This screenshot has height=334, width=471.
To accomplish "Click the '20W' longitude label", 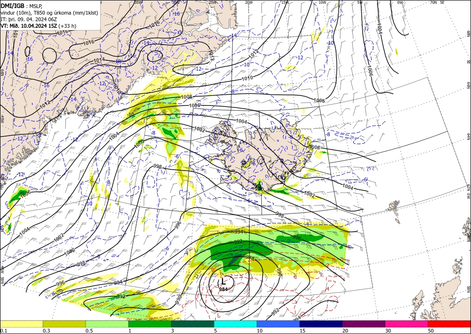I will [249, 2].
